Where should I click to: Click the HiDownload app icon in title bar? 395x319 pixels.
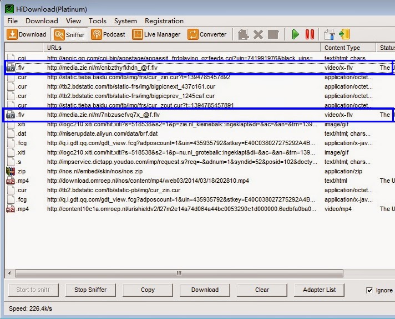(x=9, y=9)
